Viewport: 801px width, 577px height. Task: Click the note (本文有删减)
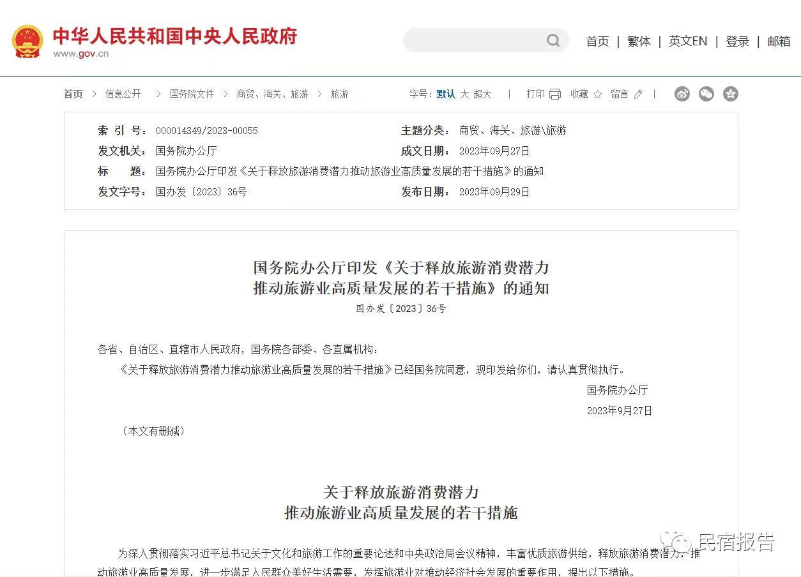click(153, 431)
